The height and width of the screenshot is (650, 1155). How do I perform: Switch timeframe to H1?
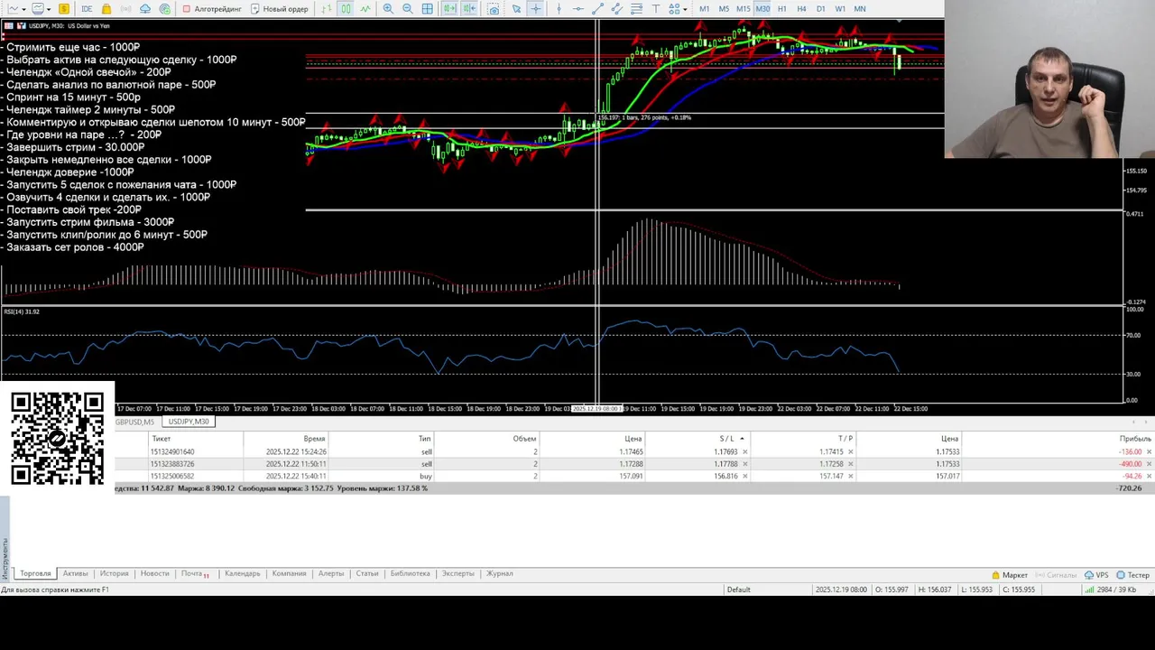(781, 9)
